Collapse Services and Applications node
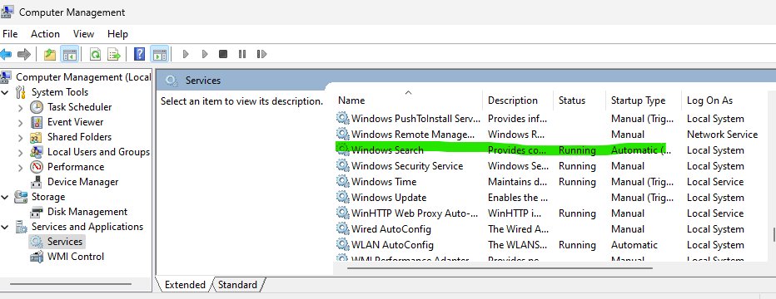 point(5,227)
